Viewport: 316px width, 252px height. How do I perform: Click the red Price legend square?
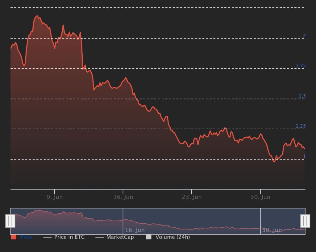coord(14,237)
